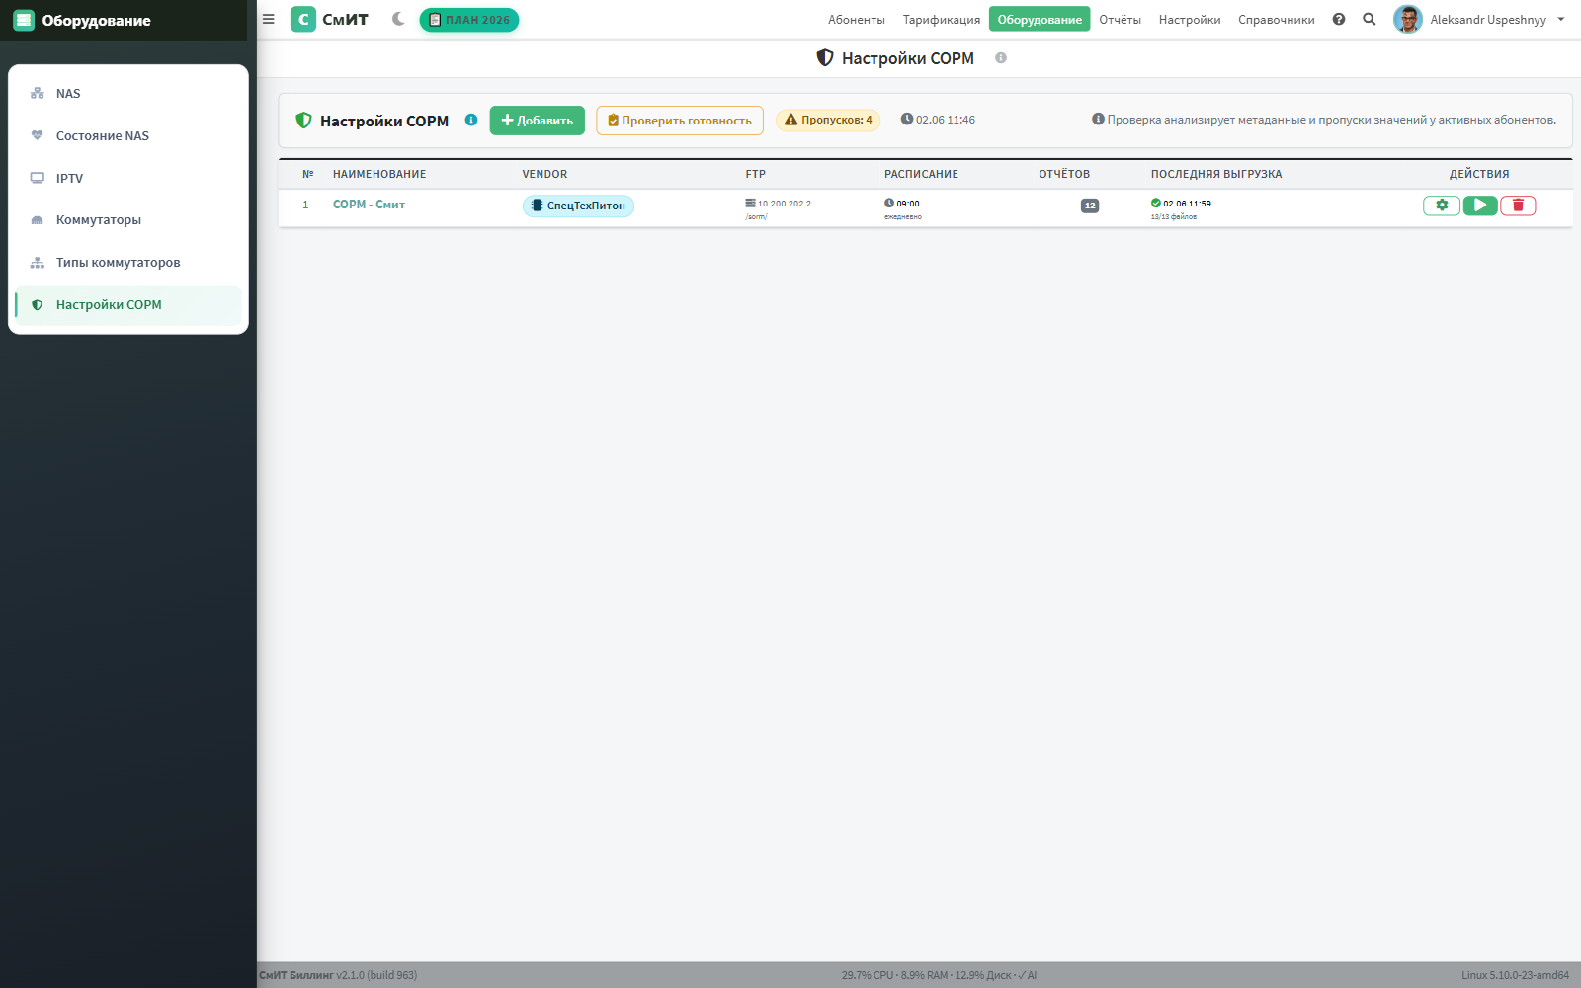This screenshot has height=988, width=1581.
Task: Open Тарификация top menu
Action: coord(942,20)
